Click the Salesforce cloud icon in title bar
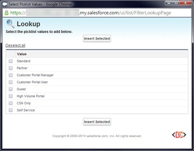This screenshot has height=151, width=194. click(5, 4)
